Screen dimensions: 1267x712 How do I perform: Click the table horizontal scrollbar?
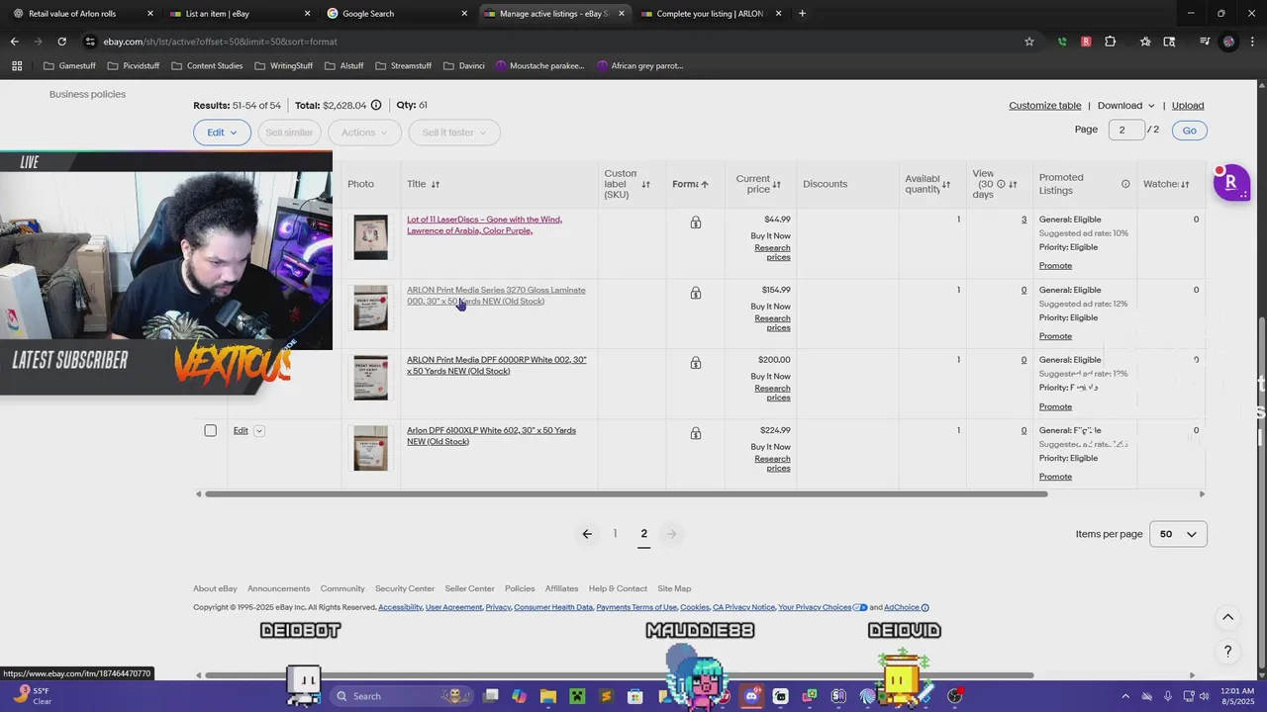coord(626,493)
